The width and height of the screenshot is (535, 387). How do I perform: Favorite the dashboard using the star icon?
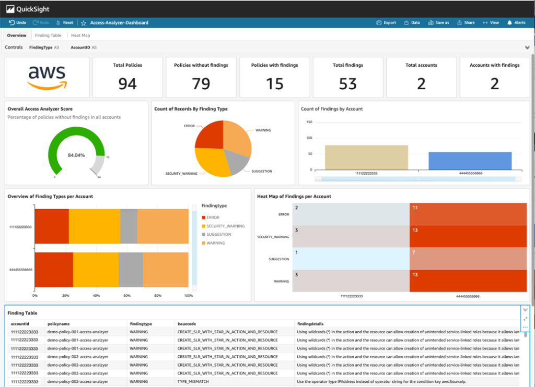pos(83,22)
